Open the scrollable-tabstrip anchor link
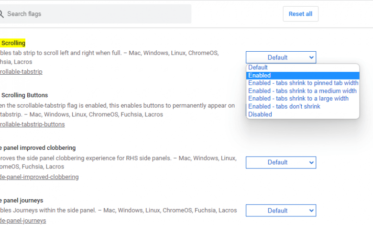The image size is (373, 225). point(22,72)
